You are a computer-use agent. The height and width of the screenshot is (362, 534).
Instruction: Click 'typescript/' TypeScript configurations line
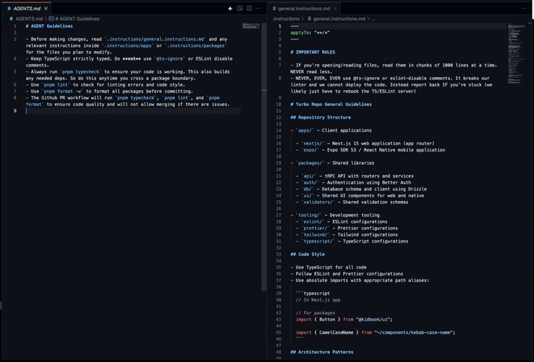pyautogui.click(x=352, y=241)
